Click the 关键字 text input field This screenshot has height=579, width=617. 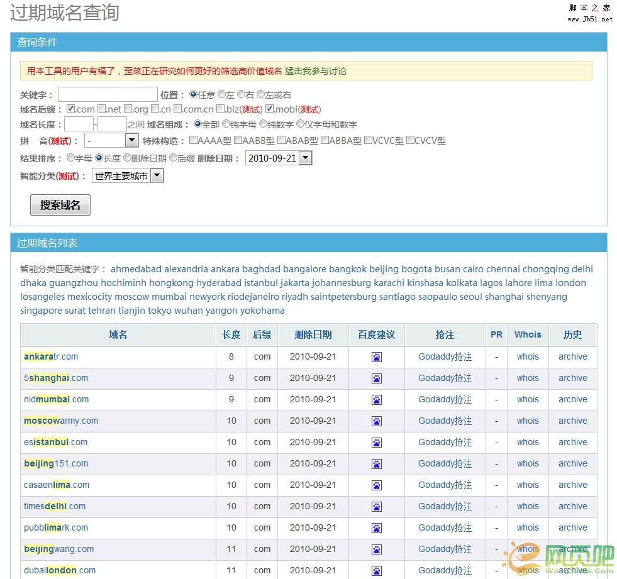pyautogui.click(x=108, y=94)
